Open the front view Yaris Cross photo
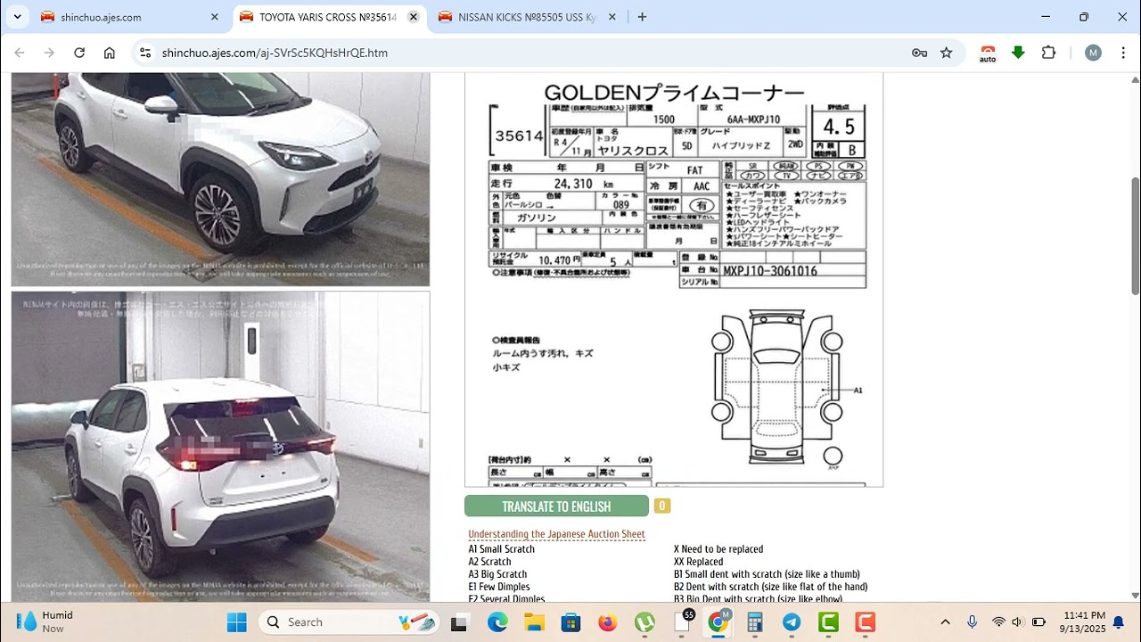This screenshot has height=642, width=1141. point(220,179)
